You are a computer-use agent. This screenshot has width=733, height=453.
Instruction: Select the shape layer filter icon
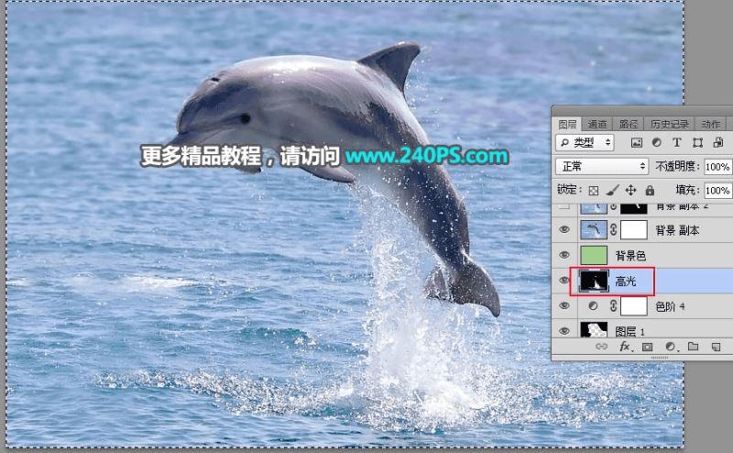click(697, 143)
